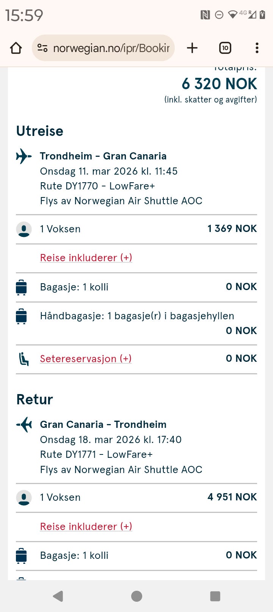Tap the returning airplane icon under Retur
The width and height of the screenshot is (273, 612).
24,424
